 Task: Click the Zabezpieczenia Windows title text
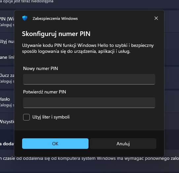pyautogui.click(x=55, y=18)
